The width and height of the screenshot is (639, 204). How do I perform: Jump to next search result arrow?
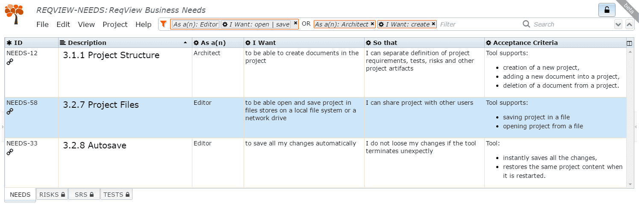[x=618, y=25]
